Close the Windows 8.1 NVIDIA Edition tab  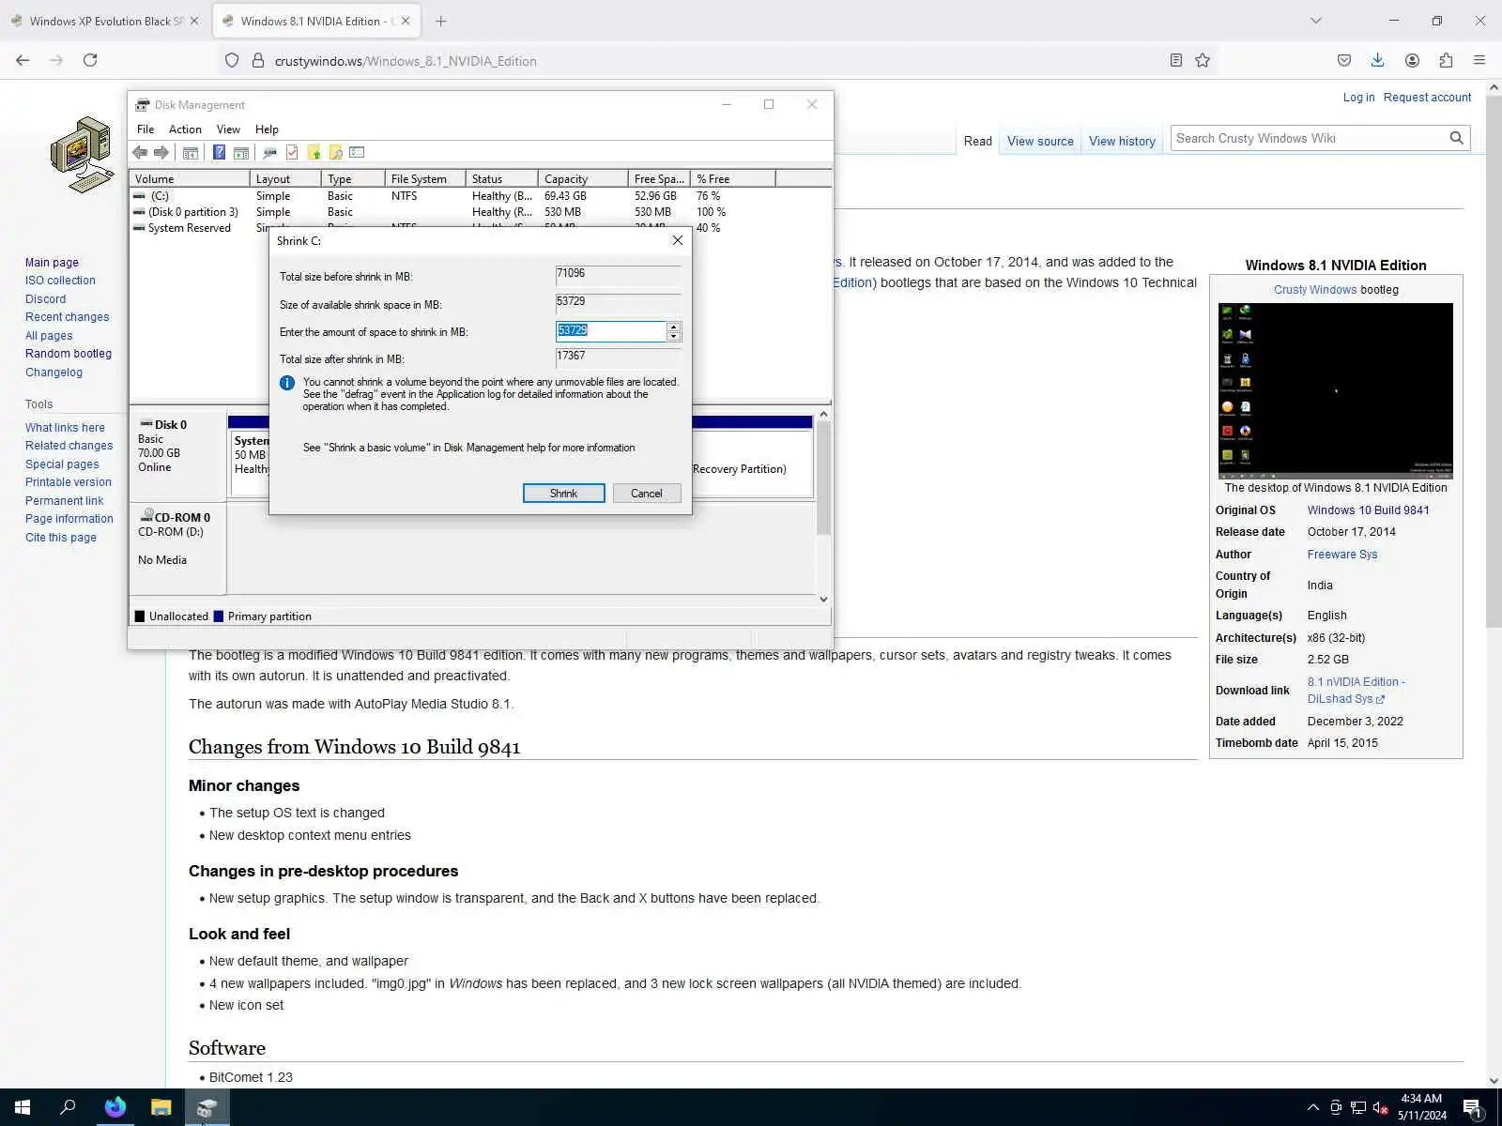406,21
